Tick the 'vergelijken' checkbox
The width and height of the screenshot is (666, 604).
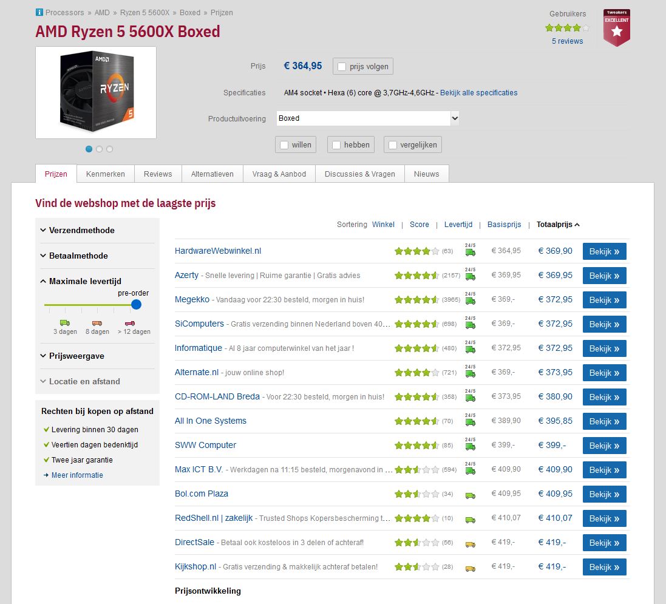[x=393, y=145]
